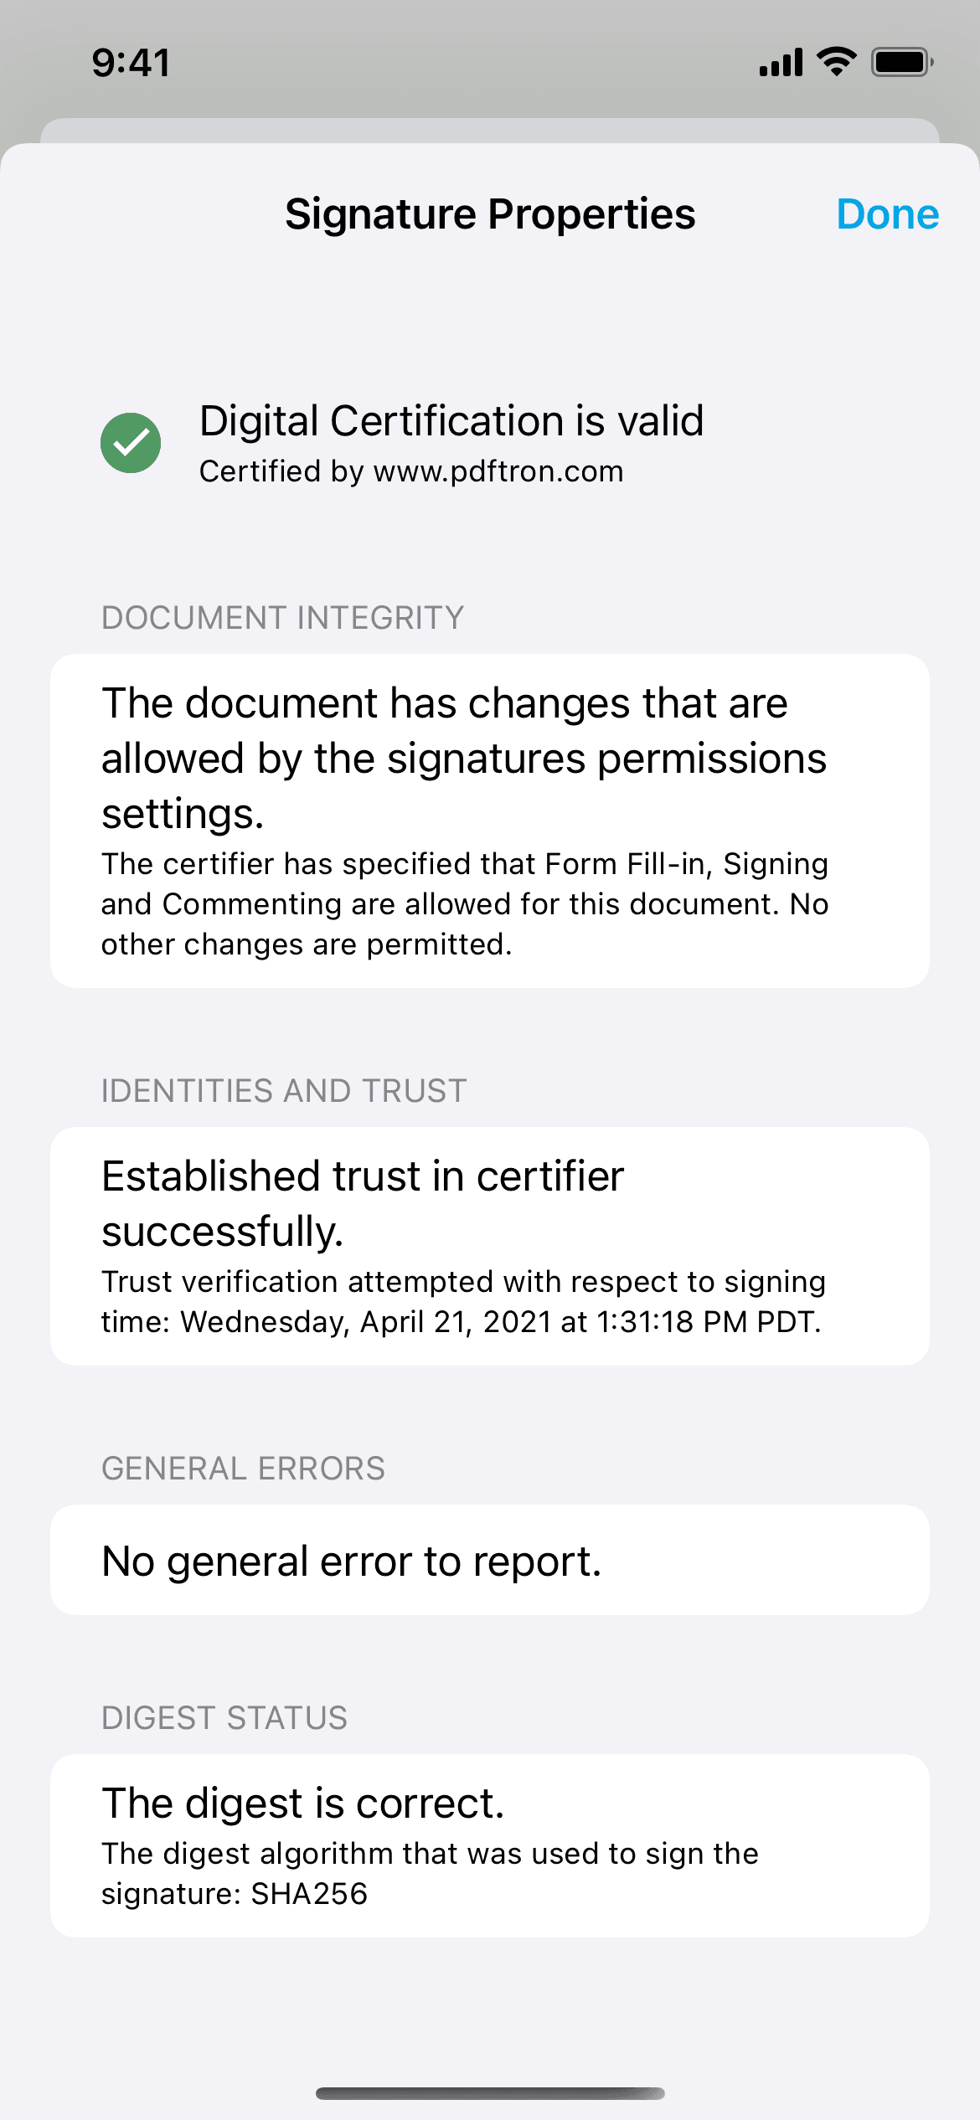980x2120 pixels.
Task: Tap the battery status icon
Action: [901, 62]
